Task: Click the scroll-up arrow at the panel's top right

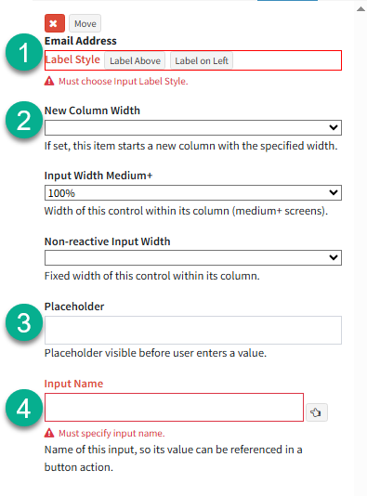Action: coord(360,9)
